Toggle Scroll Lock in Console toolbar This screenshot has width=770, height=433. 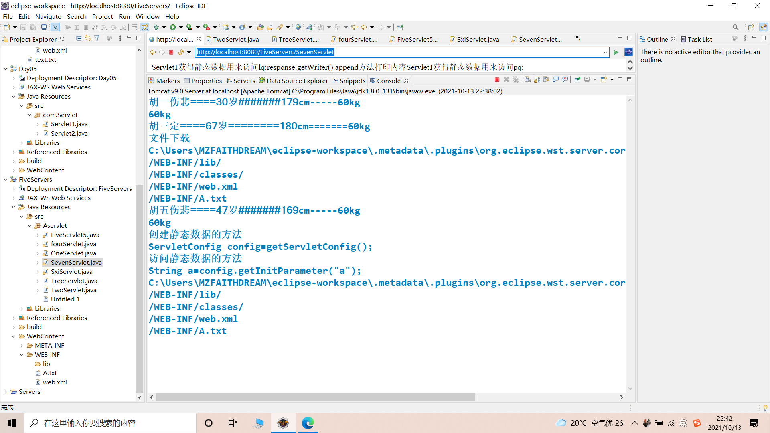(x=537, y=80)
